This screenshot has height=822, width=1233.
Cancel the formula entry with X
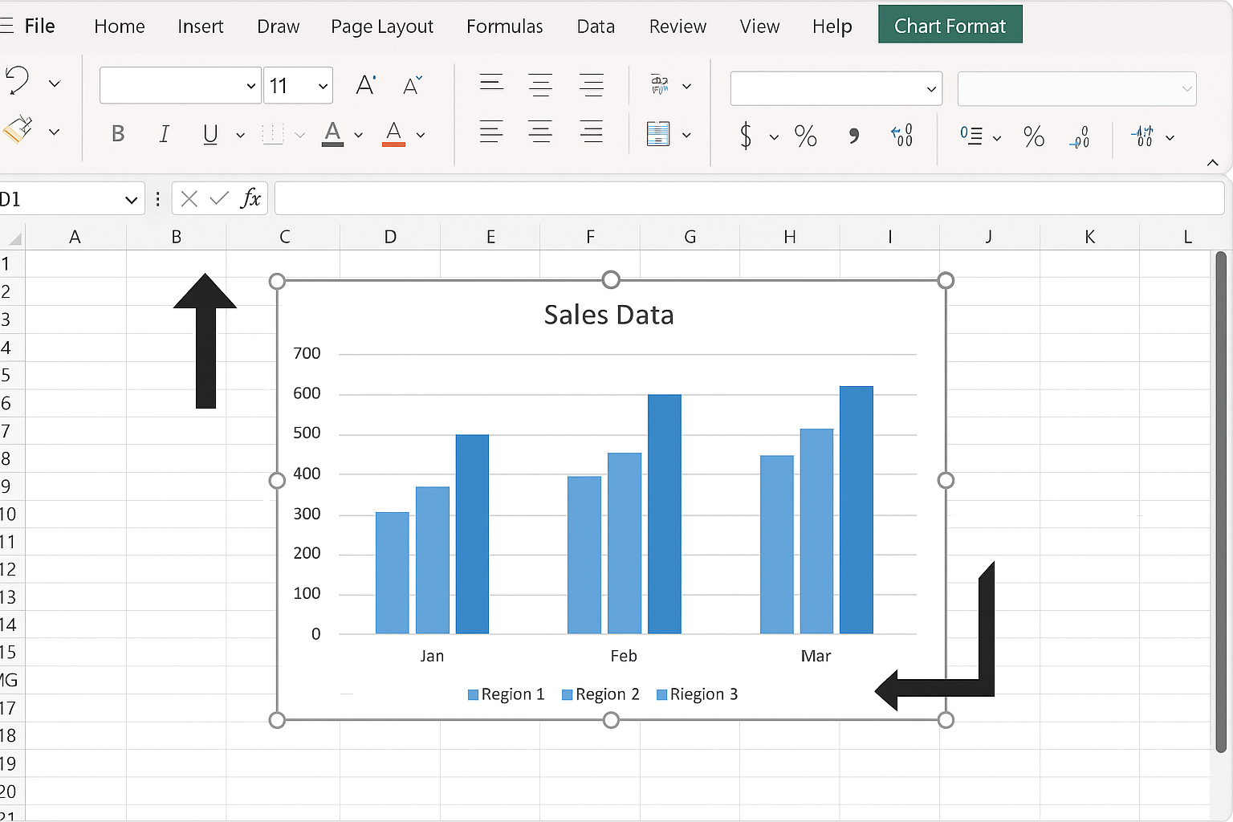(189, 198)
